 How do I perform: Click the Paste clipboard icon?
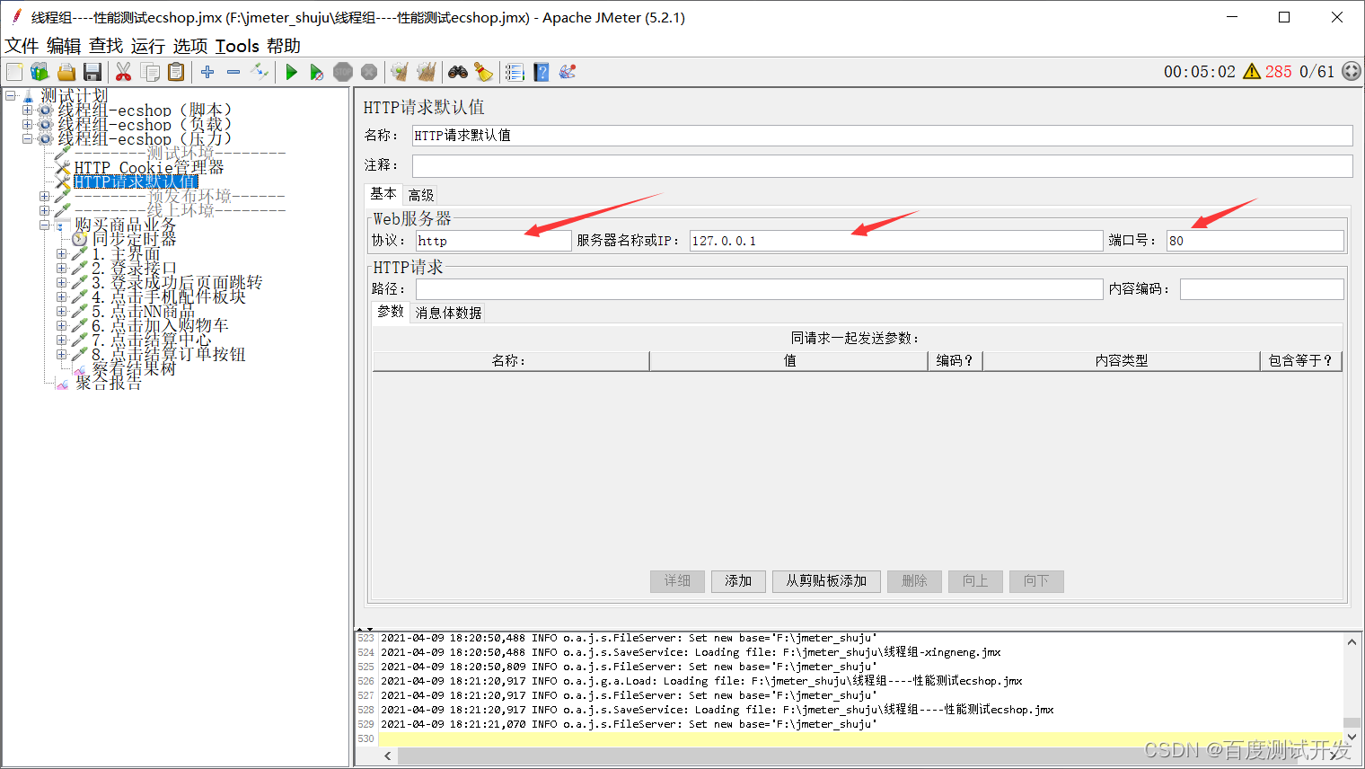[x=176, y=72]
